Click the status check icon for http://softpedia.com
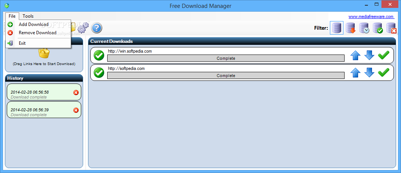Image resolution: width=401 pixels, height=173 pixels. click(99, 73)
